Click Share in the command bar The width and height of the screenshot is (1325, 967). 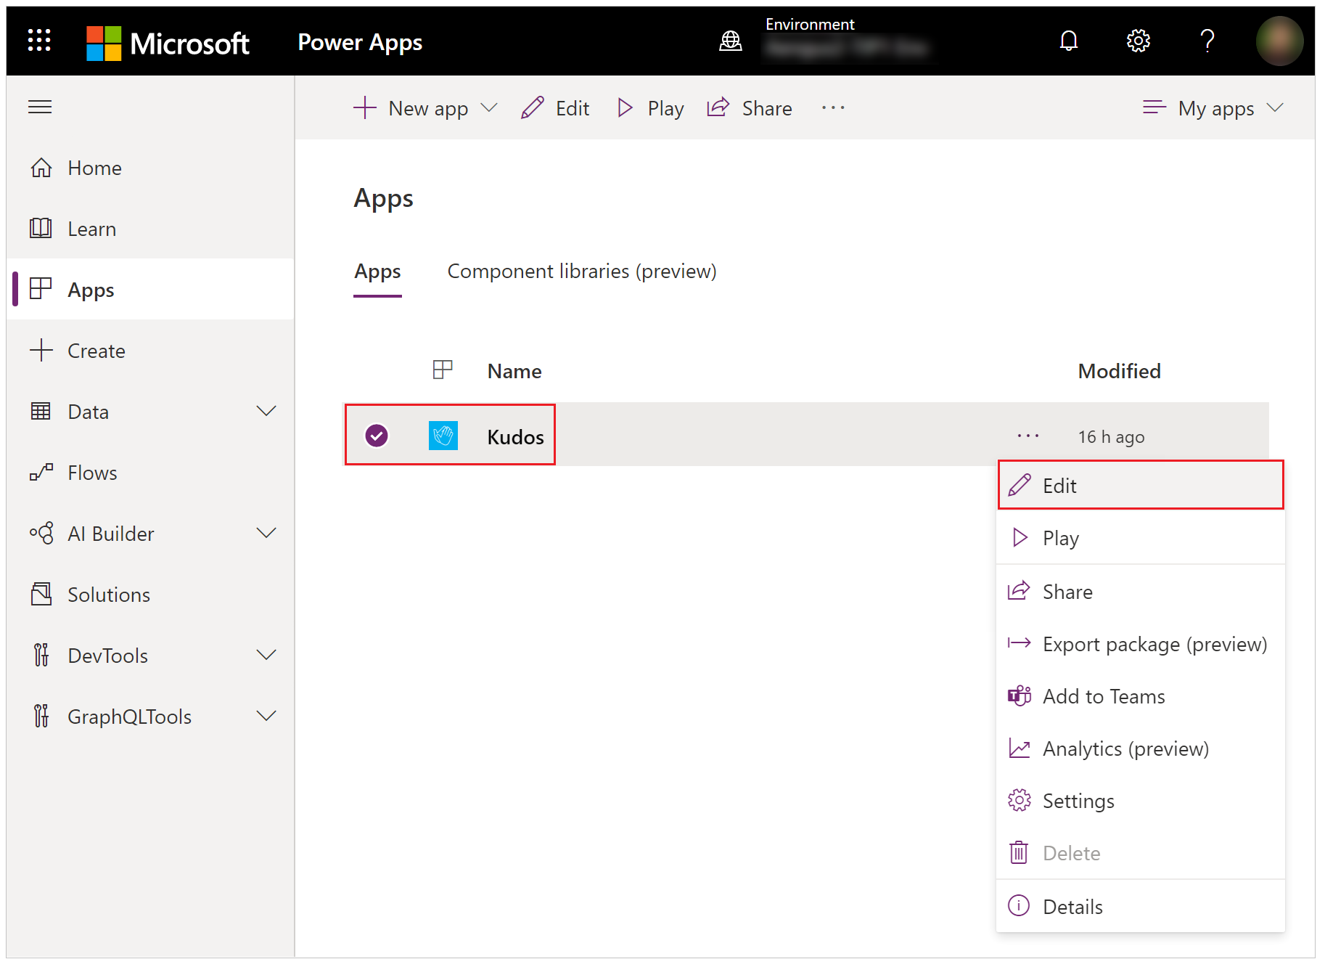coord(750,108)
